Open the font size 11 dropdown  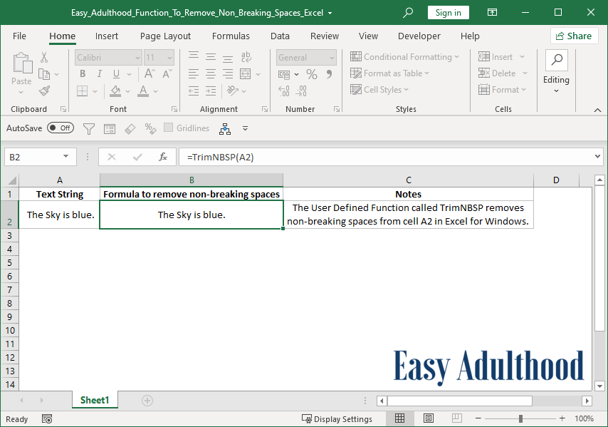(x=170, y=58)
